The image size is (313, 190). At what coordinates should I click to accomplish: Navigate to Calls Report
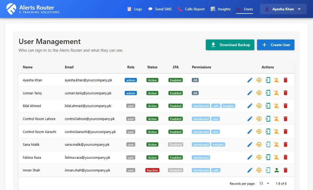191,9
